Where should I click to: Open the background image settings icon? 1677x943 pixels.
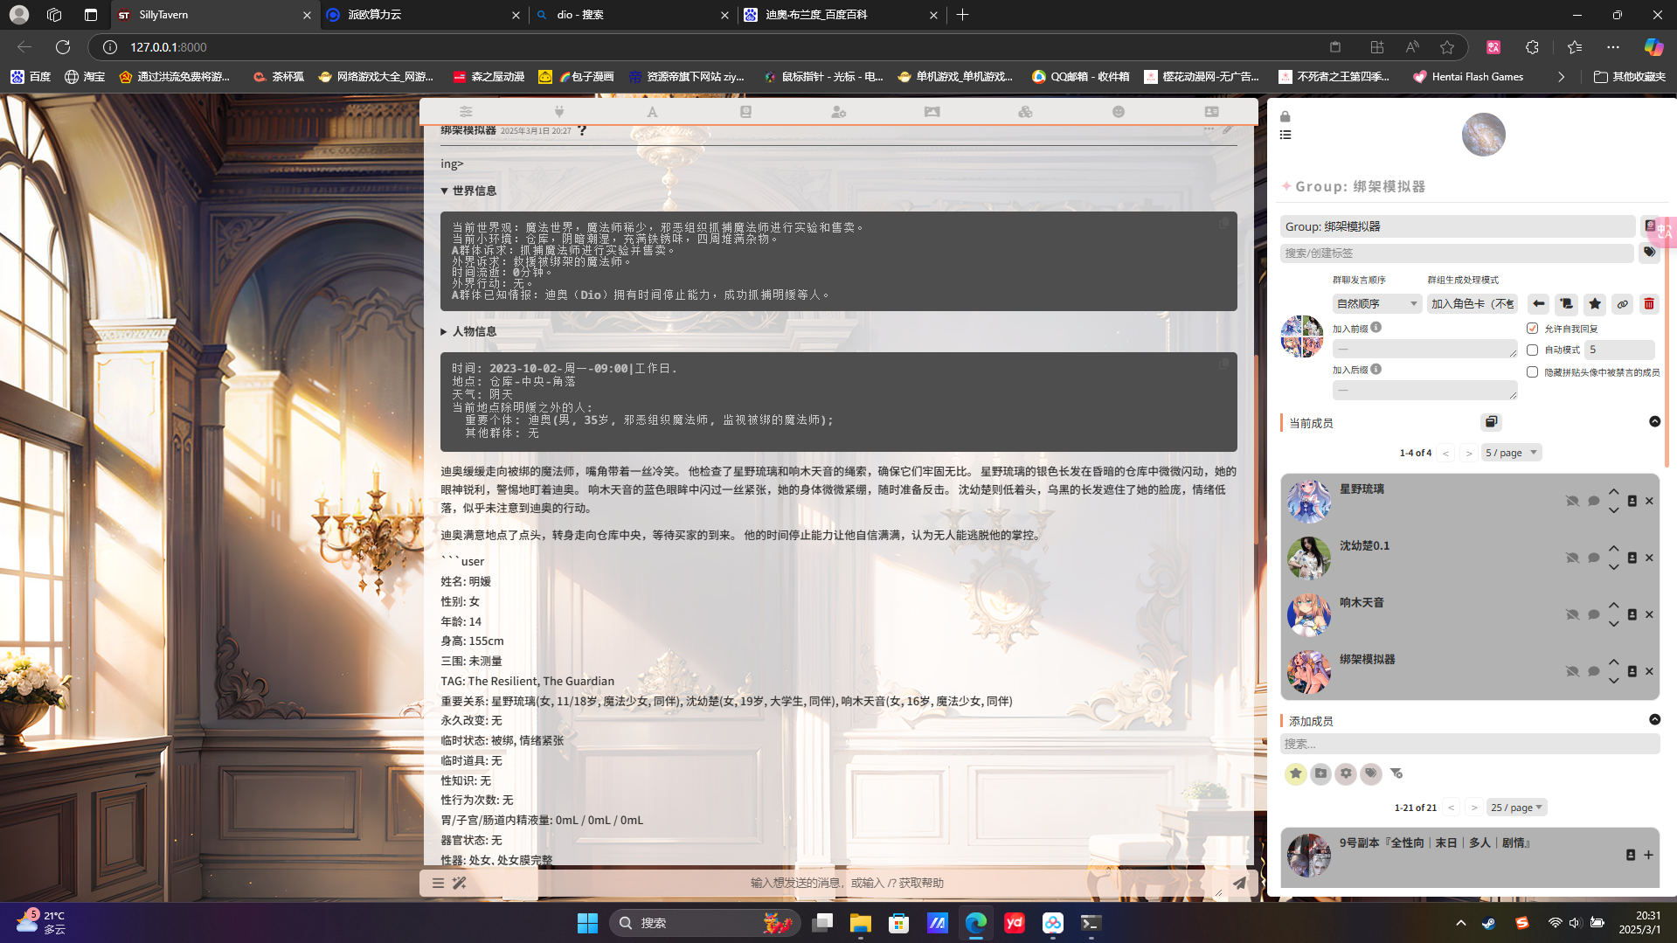pyautogui.click(x=932, y=112)
